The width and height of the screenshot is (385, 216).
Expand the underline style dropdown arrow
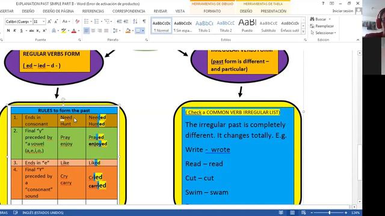[x=26, y=31]
